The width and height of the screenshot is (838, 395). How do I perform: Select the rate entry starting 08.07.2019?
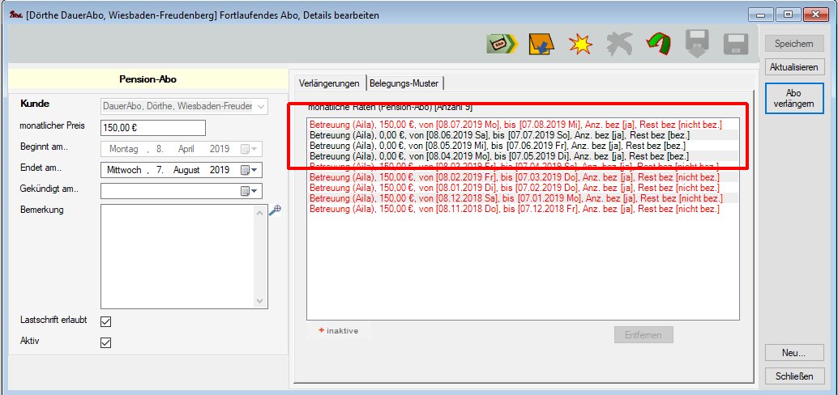[x=511, y=124]
